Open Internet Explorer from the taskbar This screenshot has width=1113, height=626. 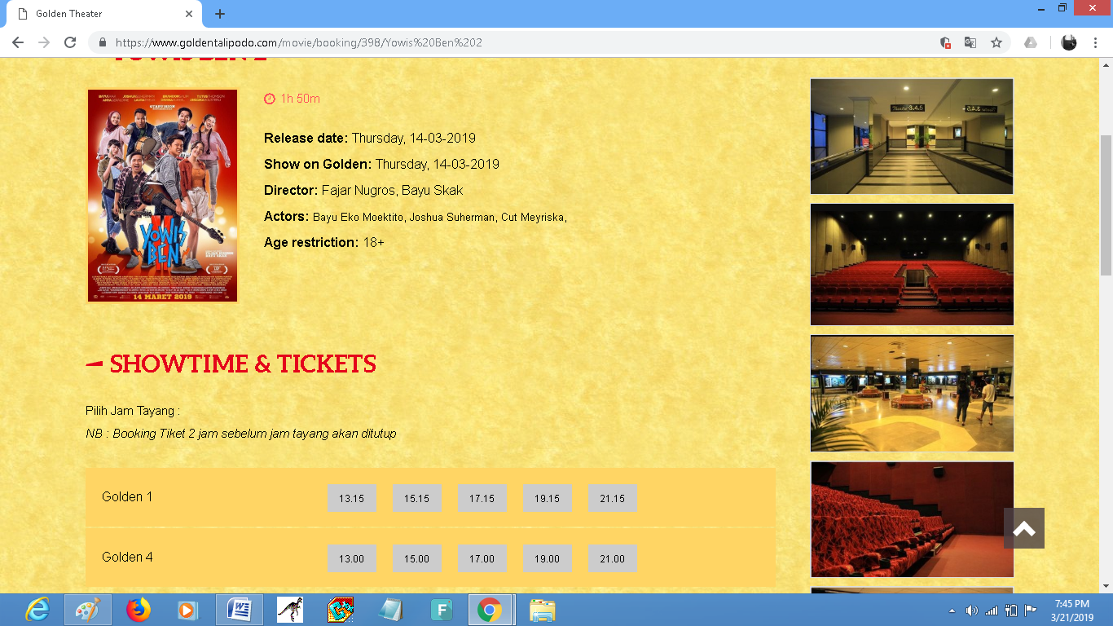(x=37, y=610)
